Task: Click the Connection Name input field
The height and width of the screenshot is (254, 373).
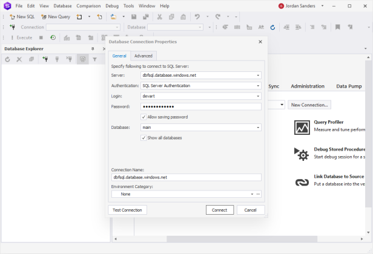Action: pyautogui.click(x=186, y=178)
